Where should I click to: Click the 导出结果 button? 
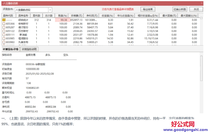tap(148, 9)
